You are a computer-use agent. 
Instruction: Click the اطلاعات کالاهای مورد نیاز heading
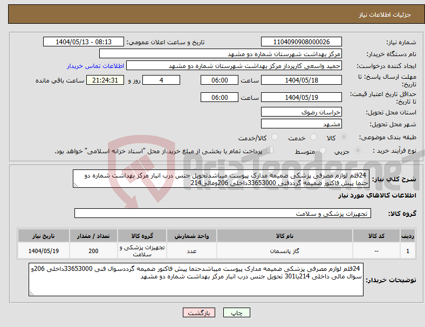pos(377,195)
